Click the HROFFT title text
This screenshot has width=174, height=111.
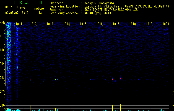(28, 2)
